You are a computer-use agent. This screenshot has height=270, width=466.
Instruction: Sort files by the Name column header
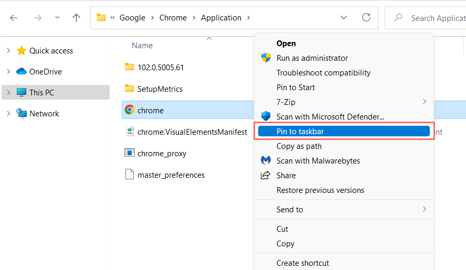tap(142, 46)
